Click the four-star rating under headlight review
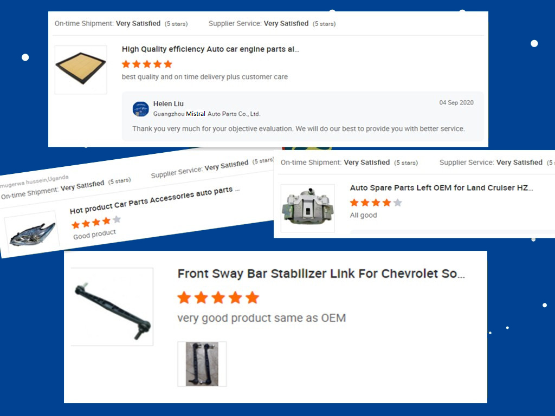Viewport: 555px width, 416px height. click(x=96, y=222)
